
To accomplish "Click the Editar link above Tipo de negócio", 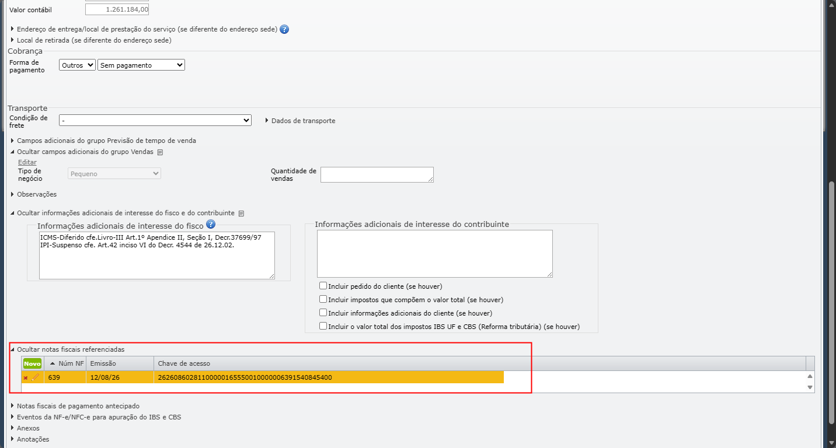I will (27, 162).
